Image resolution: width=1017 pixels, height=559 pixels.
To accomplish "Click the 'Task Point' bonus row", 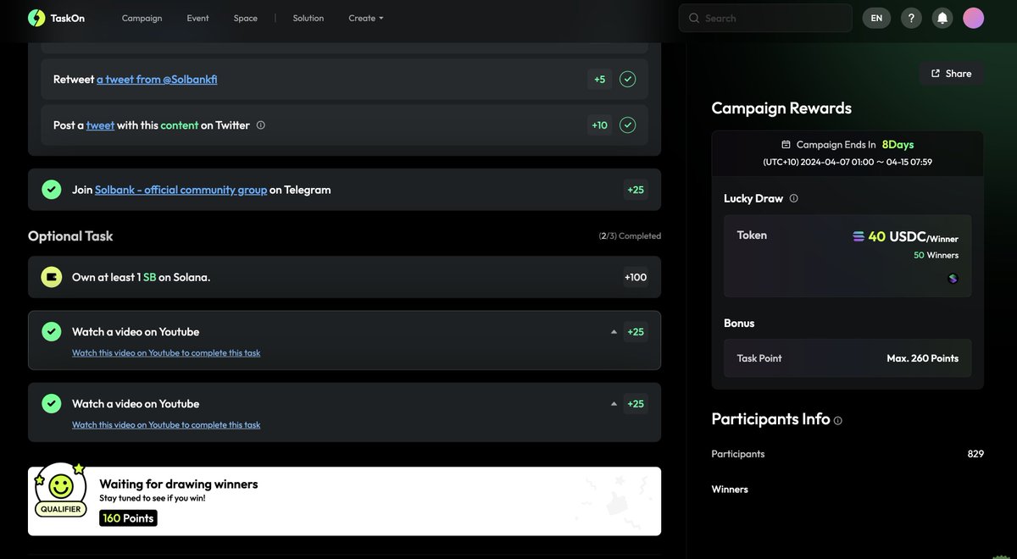I will pos(847,358).
